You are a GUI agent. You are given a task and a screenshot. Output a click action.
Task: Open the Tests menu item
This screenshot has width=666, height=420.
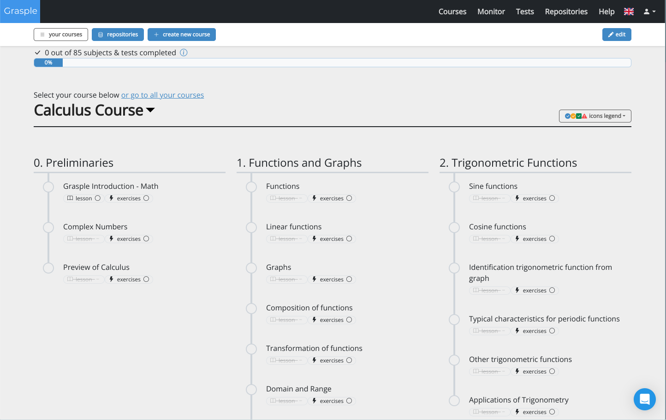[x=525, y=12]
